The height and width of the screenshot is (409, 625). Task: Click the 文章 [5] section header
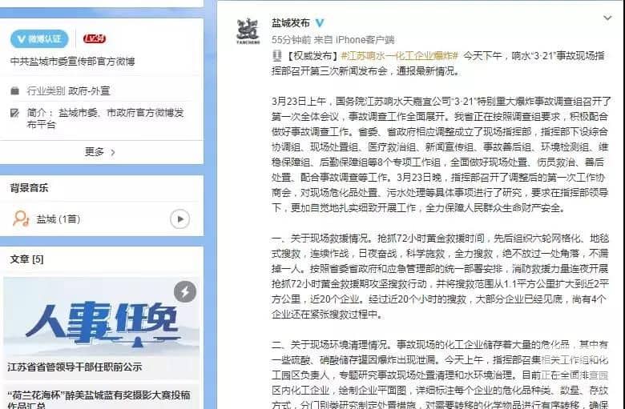(x=26, y=259)
